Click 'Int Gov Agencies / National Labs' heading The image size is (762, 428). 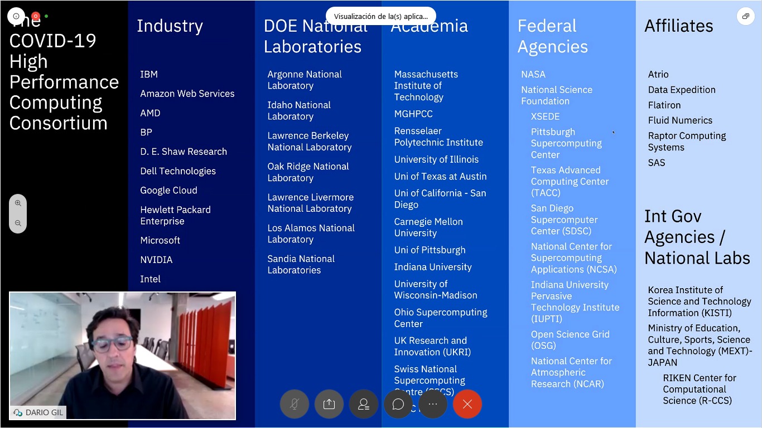697,237
